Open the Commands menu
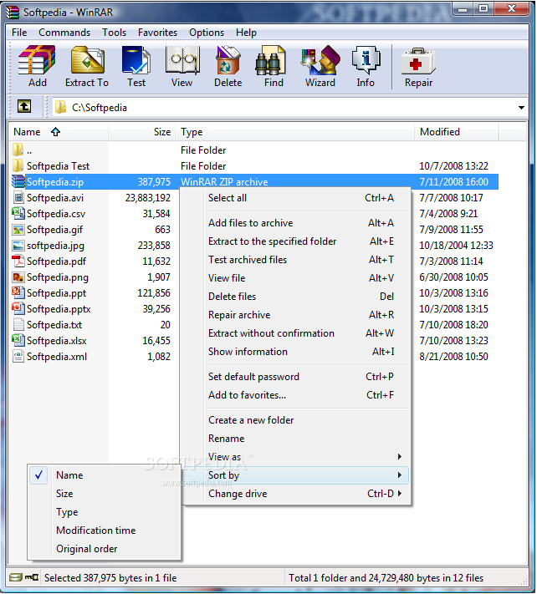Image resolution: width=537 pixels, height=594 pixels. [x=64, y=33]
